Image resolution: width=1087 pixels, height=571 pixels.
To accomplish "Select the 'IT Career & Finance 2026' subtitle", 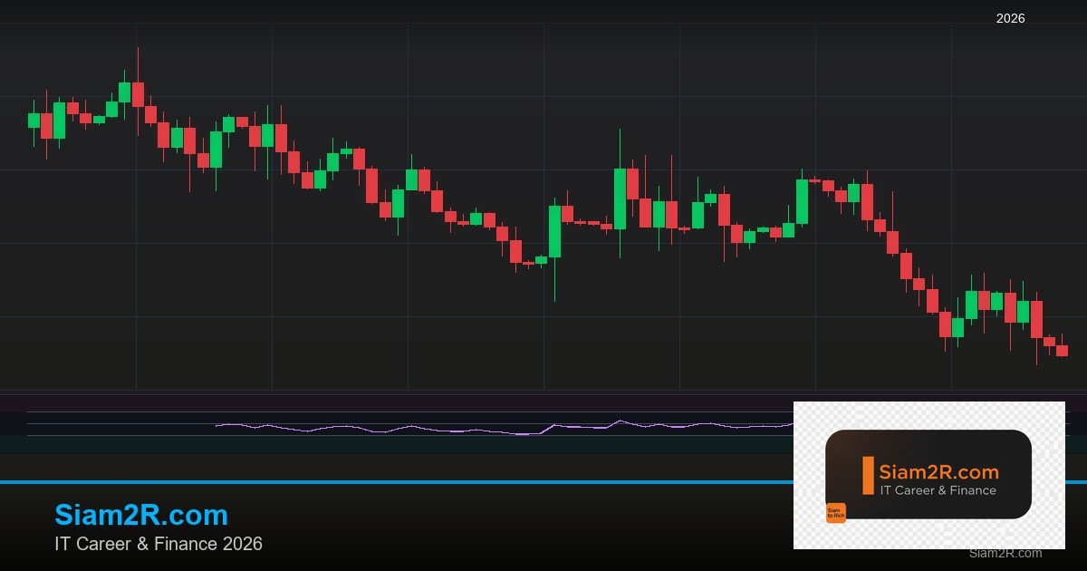I will click(x=159, y=544).
